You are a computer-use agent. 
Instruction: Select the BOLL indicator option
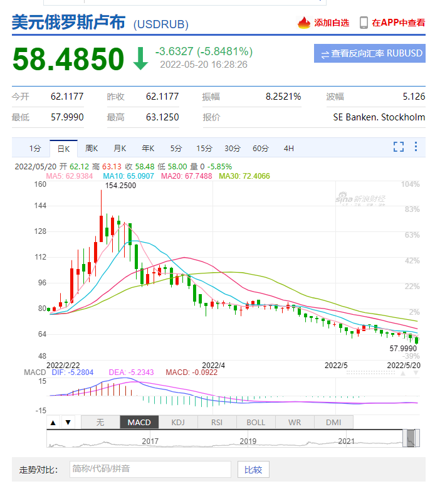256,422
